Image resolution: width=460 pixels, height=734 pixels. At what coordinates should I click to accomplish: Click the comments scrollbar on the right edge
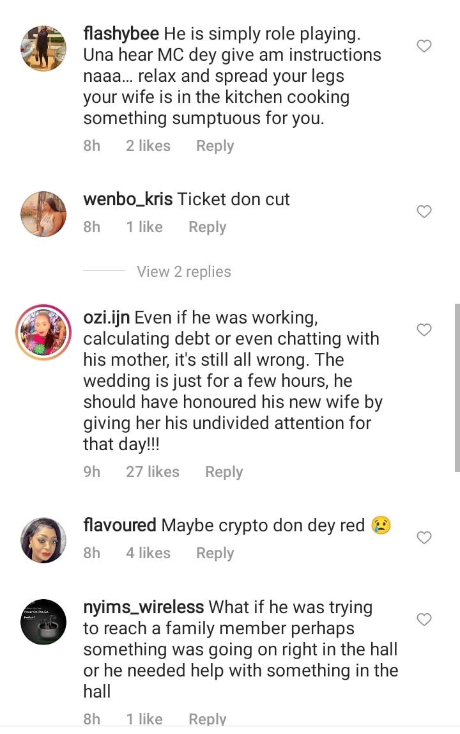point(457,387)
